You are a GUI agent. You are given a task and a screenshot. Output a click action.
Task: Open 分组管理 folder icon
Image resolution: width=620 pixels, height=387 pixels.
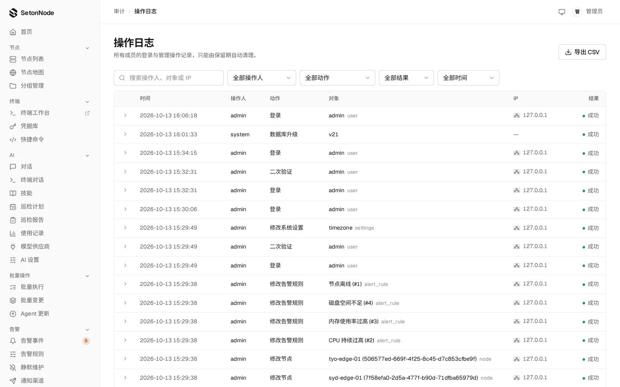13,86
